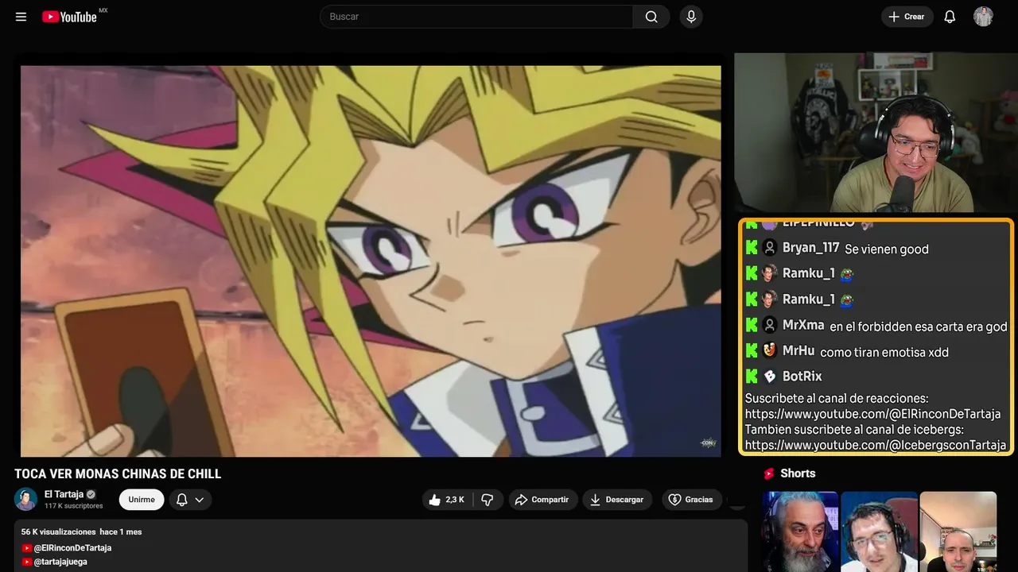Click the verified badge beside El Tartaja
1018x572 pixels.
91,494
